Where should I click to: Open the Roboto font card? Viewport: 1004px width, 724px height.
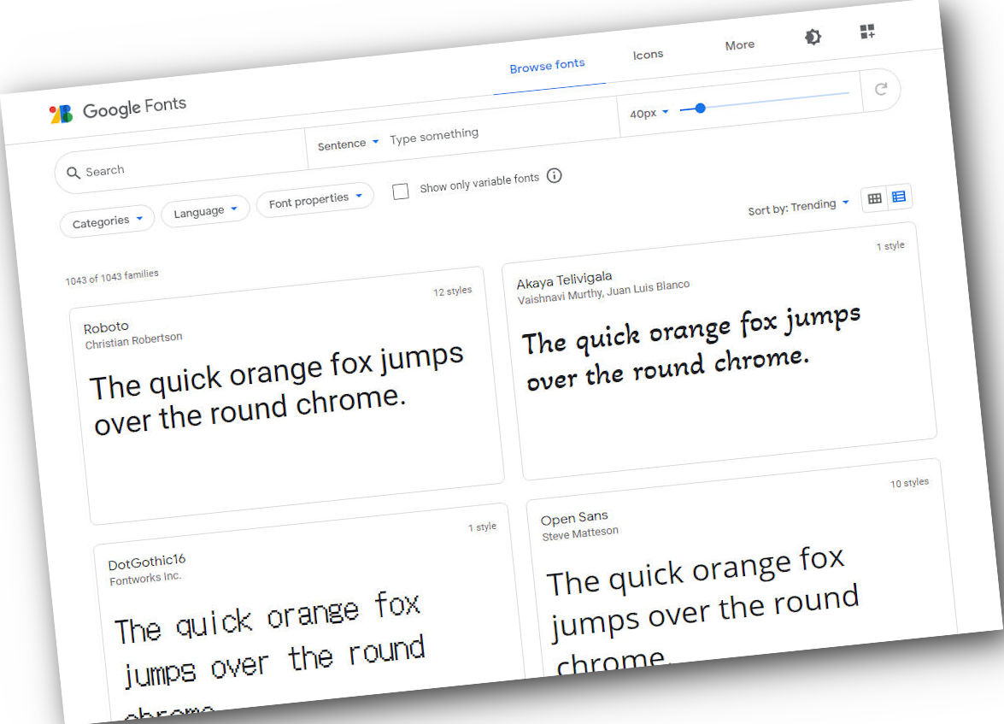tap(287, 396)
